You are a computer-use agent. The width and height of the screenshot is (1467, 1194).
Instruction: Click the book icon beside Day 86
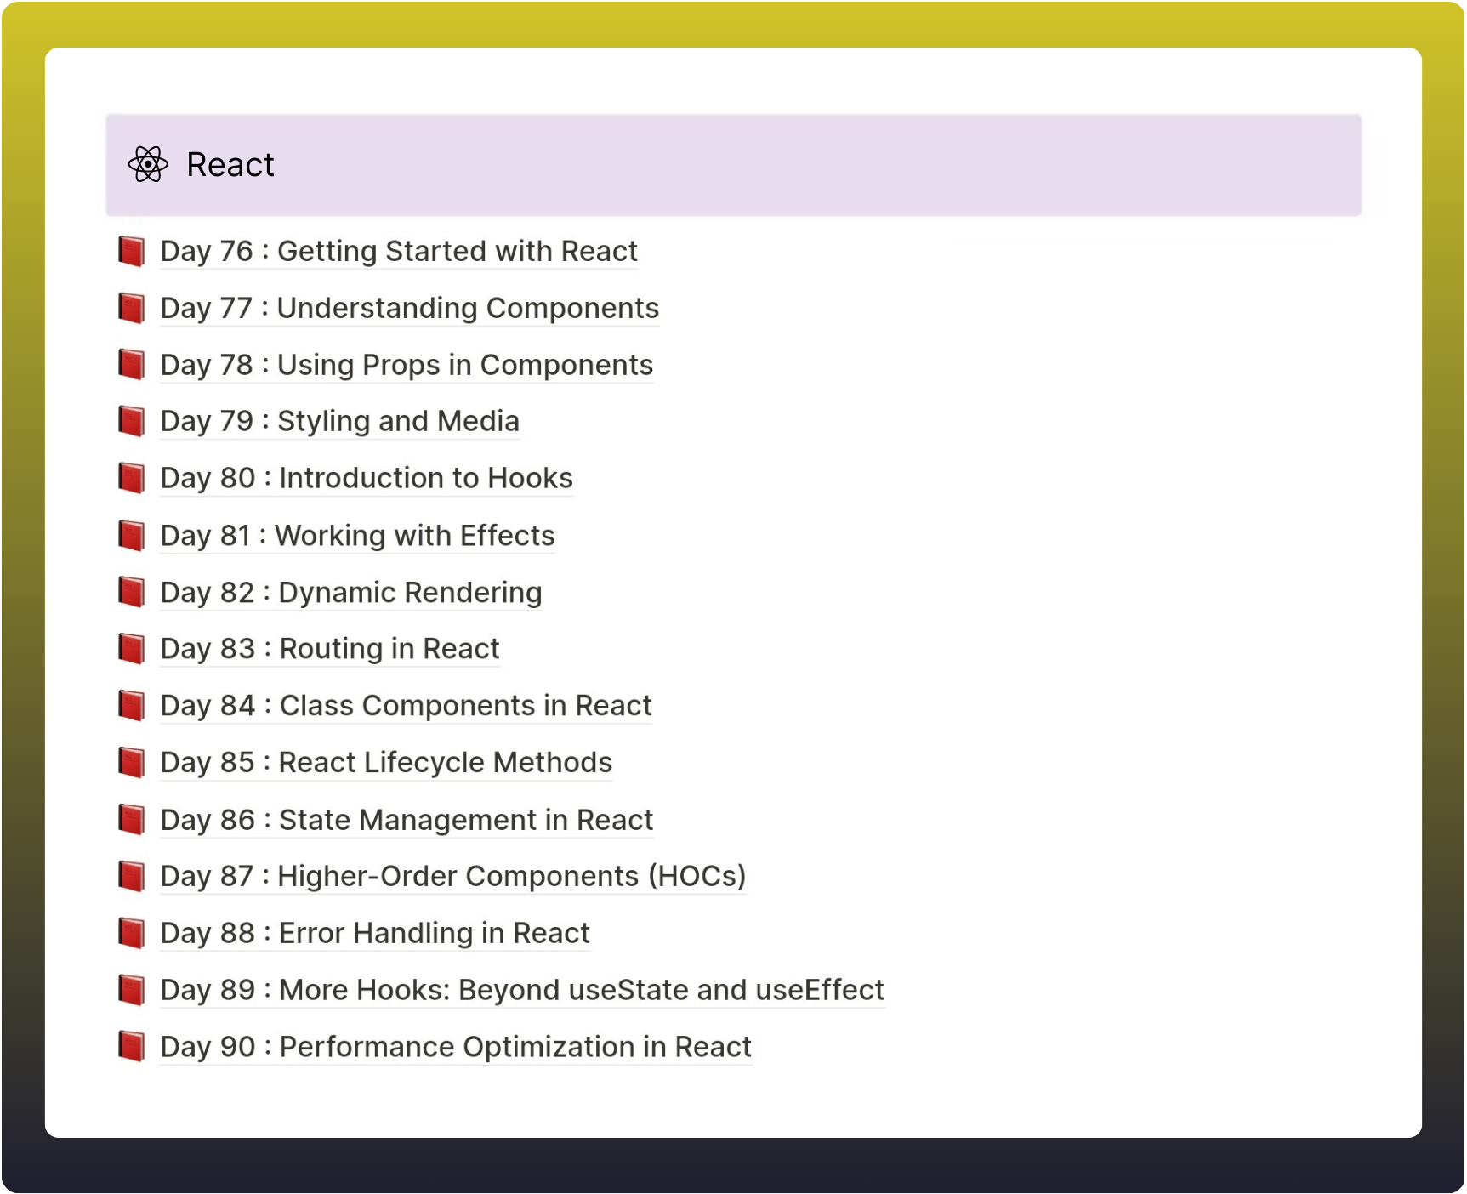pyautogui.click(x=132, y=820)
